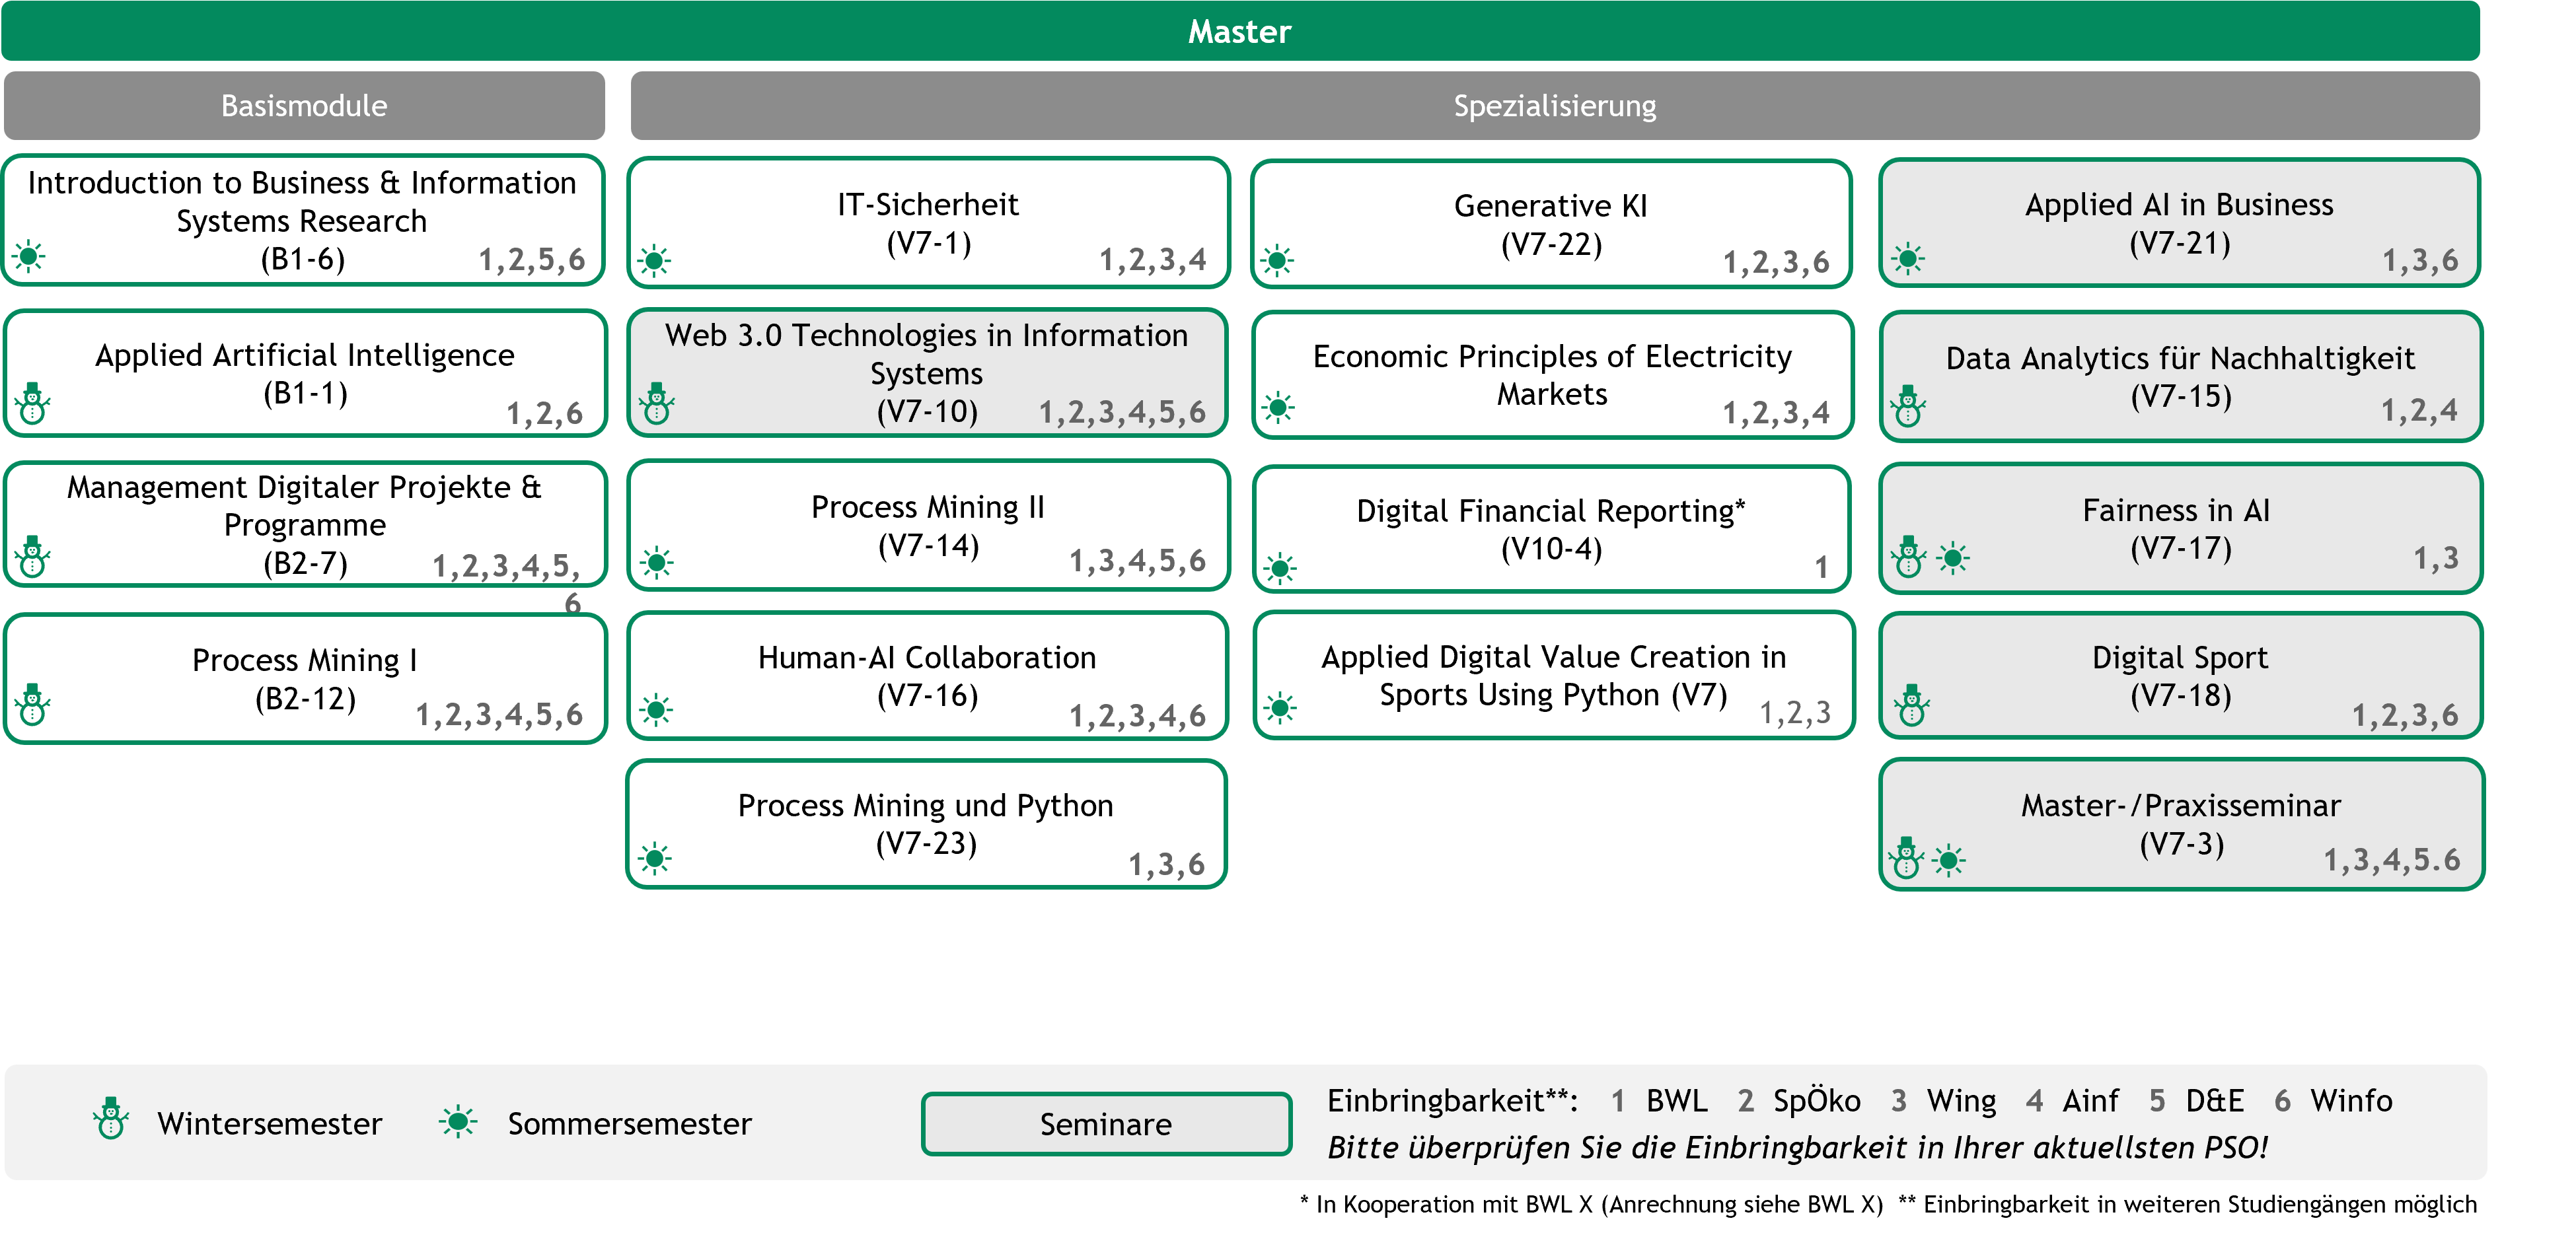Select the Master header bar
Viewport: 2576px width, 1233px height.
tap(1239, 32)
